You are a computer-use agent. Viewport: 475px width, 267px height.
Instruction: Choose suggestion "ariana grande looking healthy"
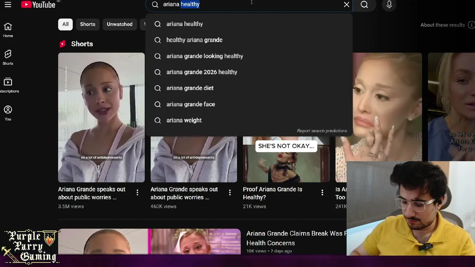249,56
